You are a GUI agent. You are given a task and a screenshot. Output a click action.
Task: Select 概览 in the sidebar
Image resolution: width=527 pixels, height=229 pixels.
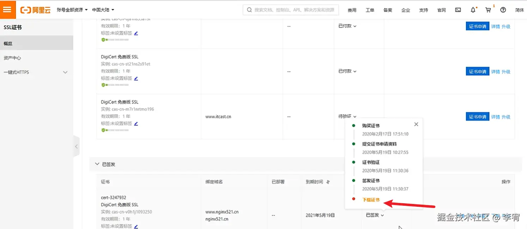36,43
